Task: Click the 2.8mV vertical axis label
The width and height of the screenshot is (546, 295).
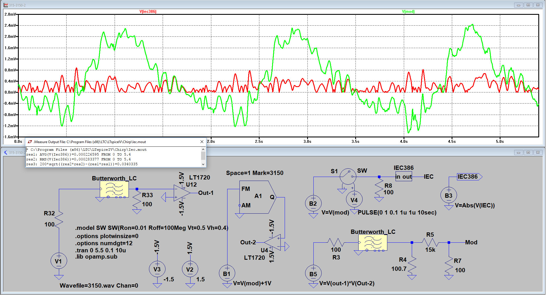Action: coord(10,14)
